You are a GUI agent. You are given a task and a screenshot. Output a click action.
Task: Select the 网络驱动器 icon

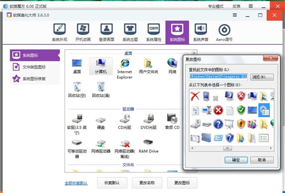click(x=101, y=147)
